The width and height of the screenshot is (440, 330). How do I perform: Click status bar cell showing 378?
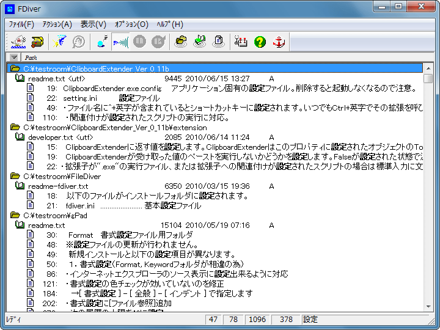[286, 320]
